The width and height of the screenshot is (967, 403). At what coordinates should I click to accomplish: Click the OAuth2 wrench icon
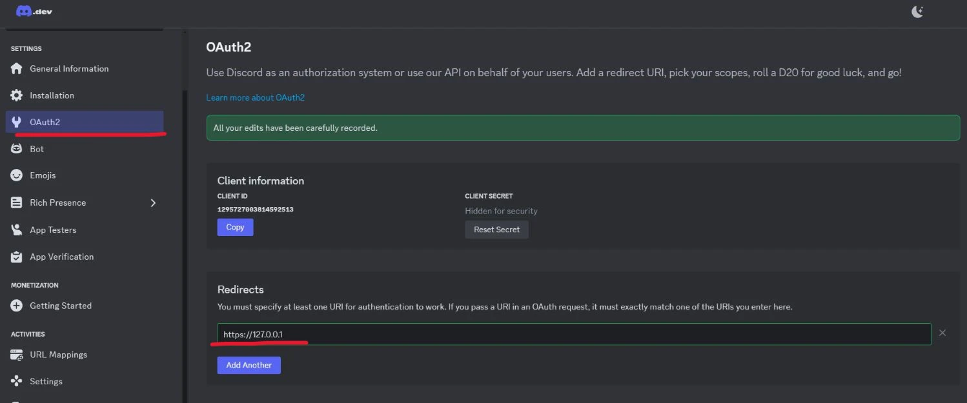[x=17, y=122]
